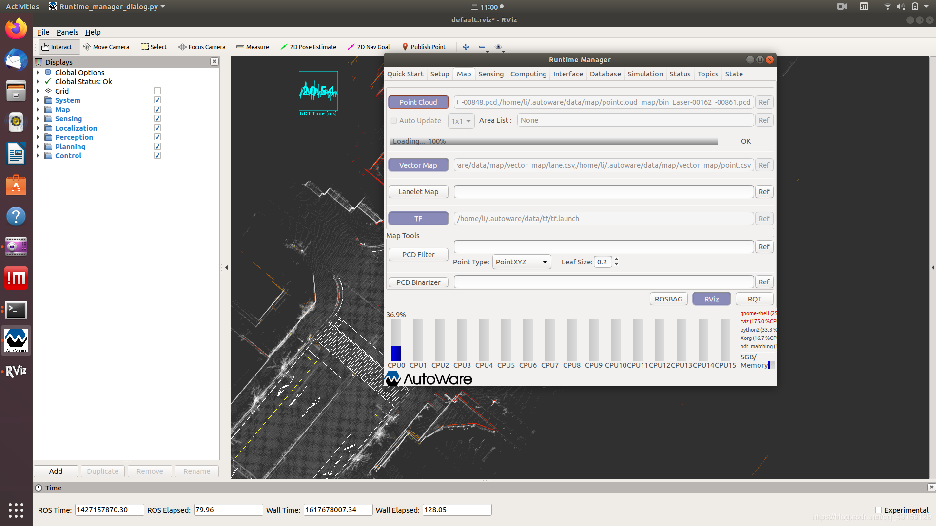This screenshot has width=936, height=526.
Task: Switch to the Simulation tab
Action: coord(644,74)
